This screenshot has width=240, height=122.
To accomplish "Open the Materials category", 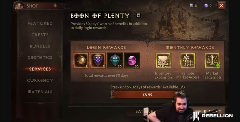I will click(x=40, y=92).
